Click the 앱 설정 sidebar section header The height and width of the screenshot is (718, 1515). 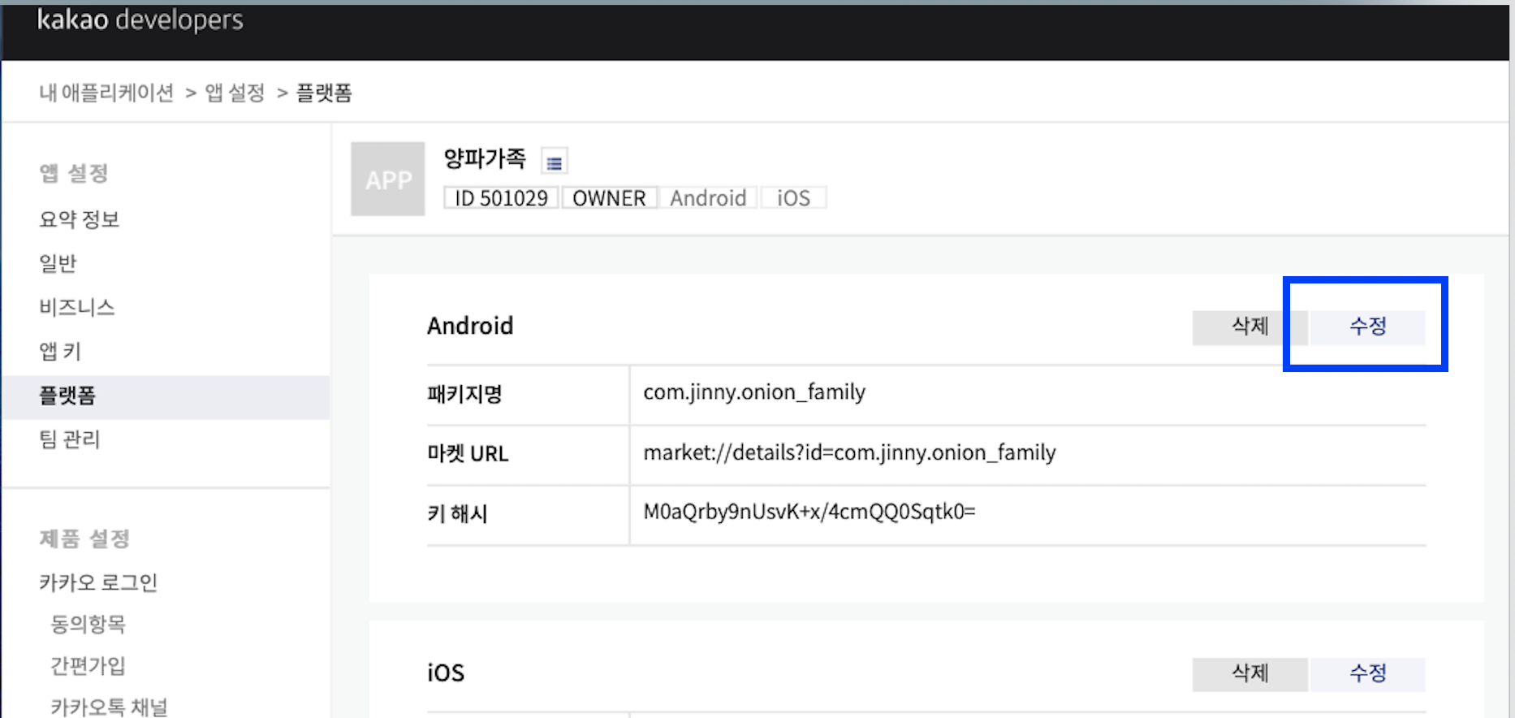tap(74, 173)
